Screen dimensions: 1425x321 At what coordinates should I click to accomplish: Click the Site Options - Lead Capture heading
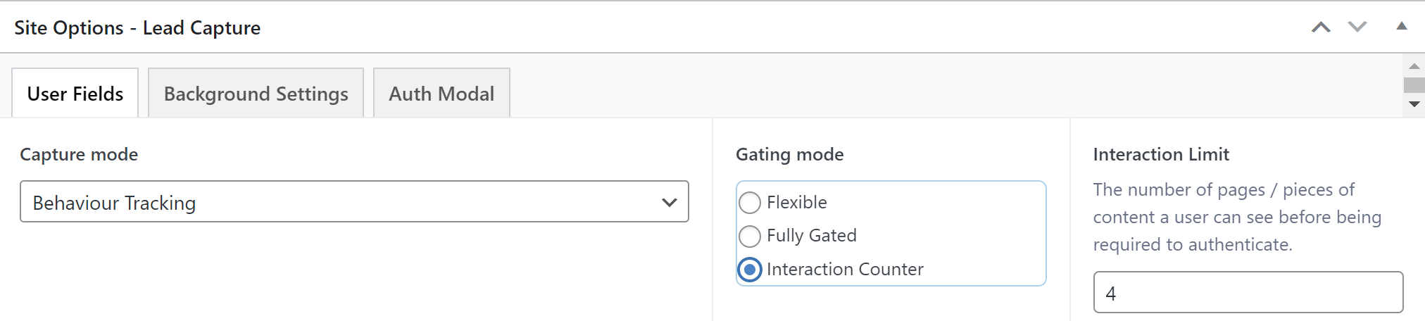tap(137, 27)
